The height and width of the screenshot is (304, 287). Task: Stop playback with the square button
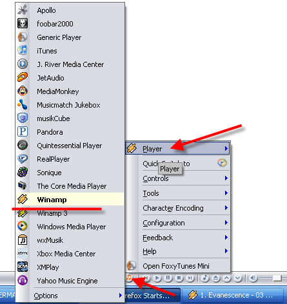[x=179, y=278]
